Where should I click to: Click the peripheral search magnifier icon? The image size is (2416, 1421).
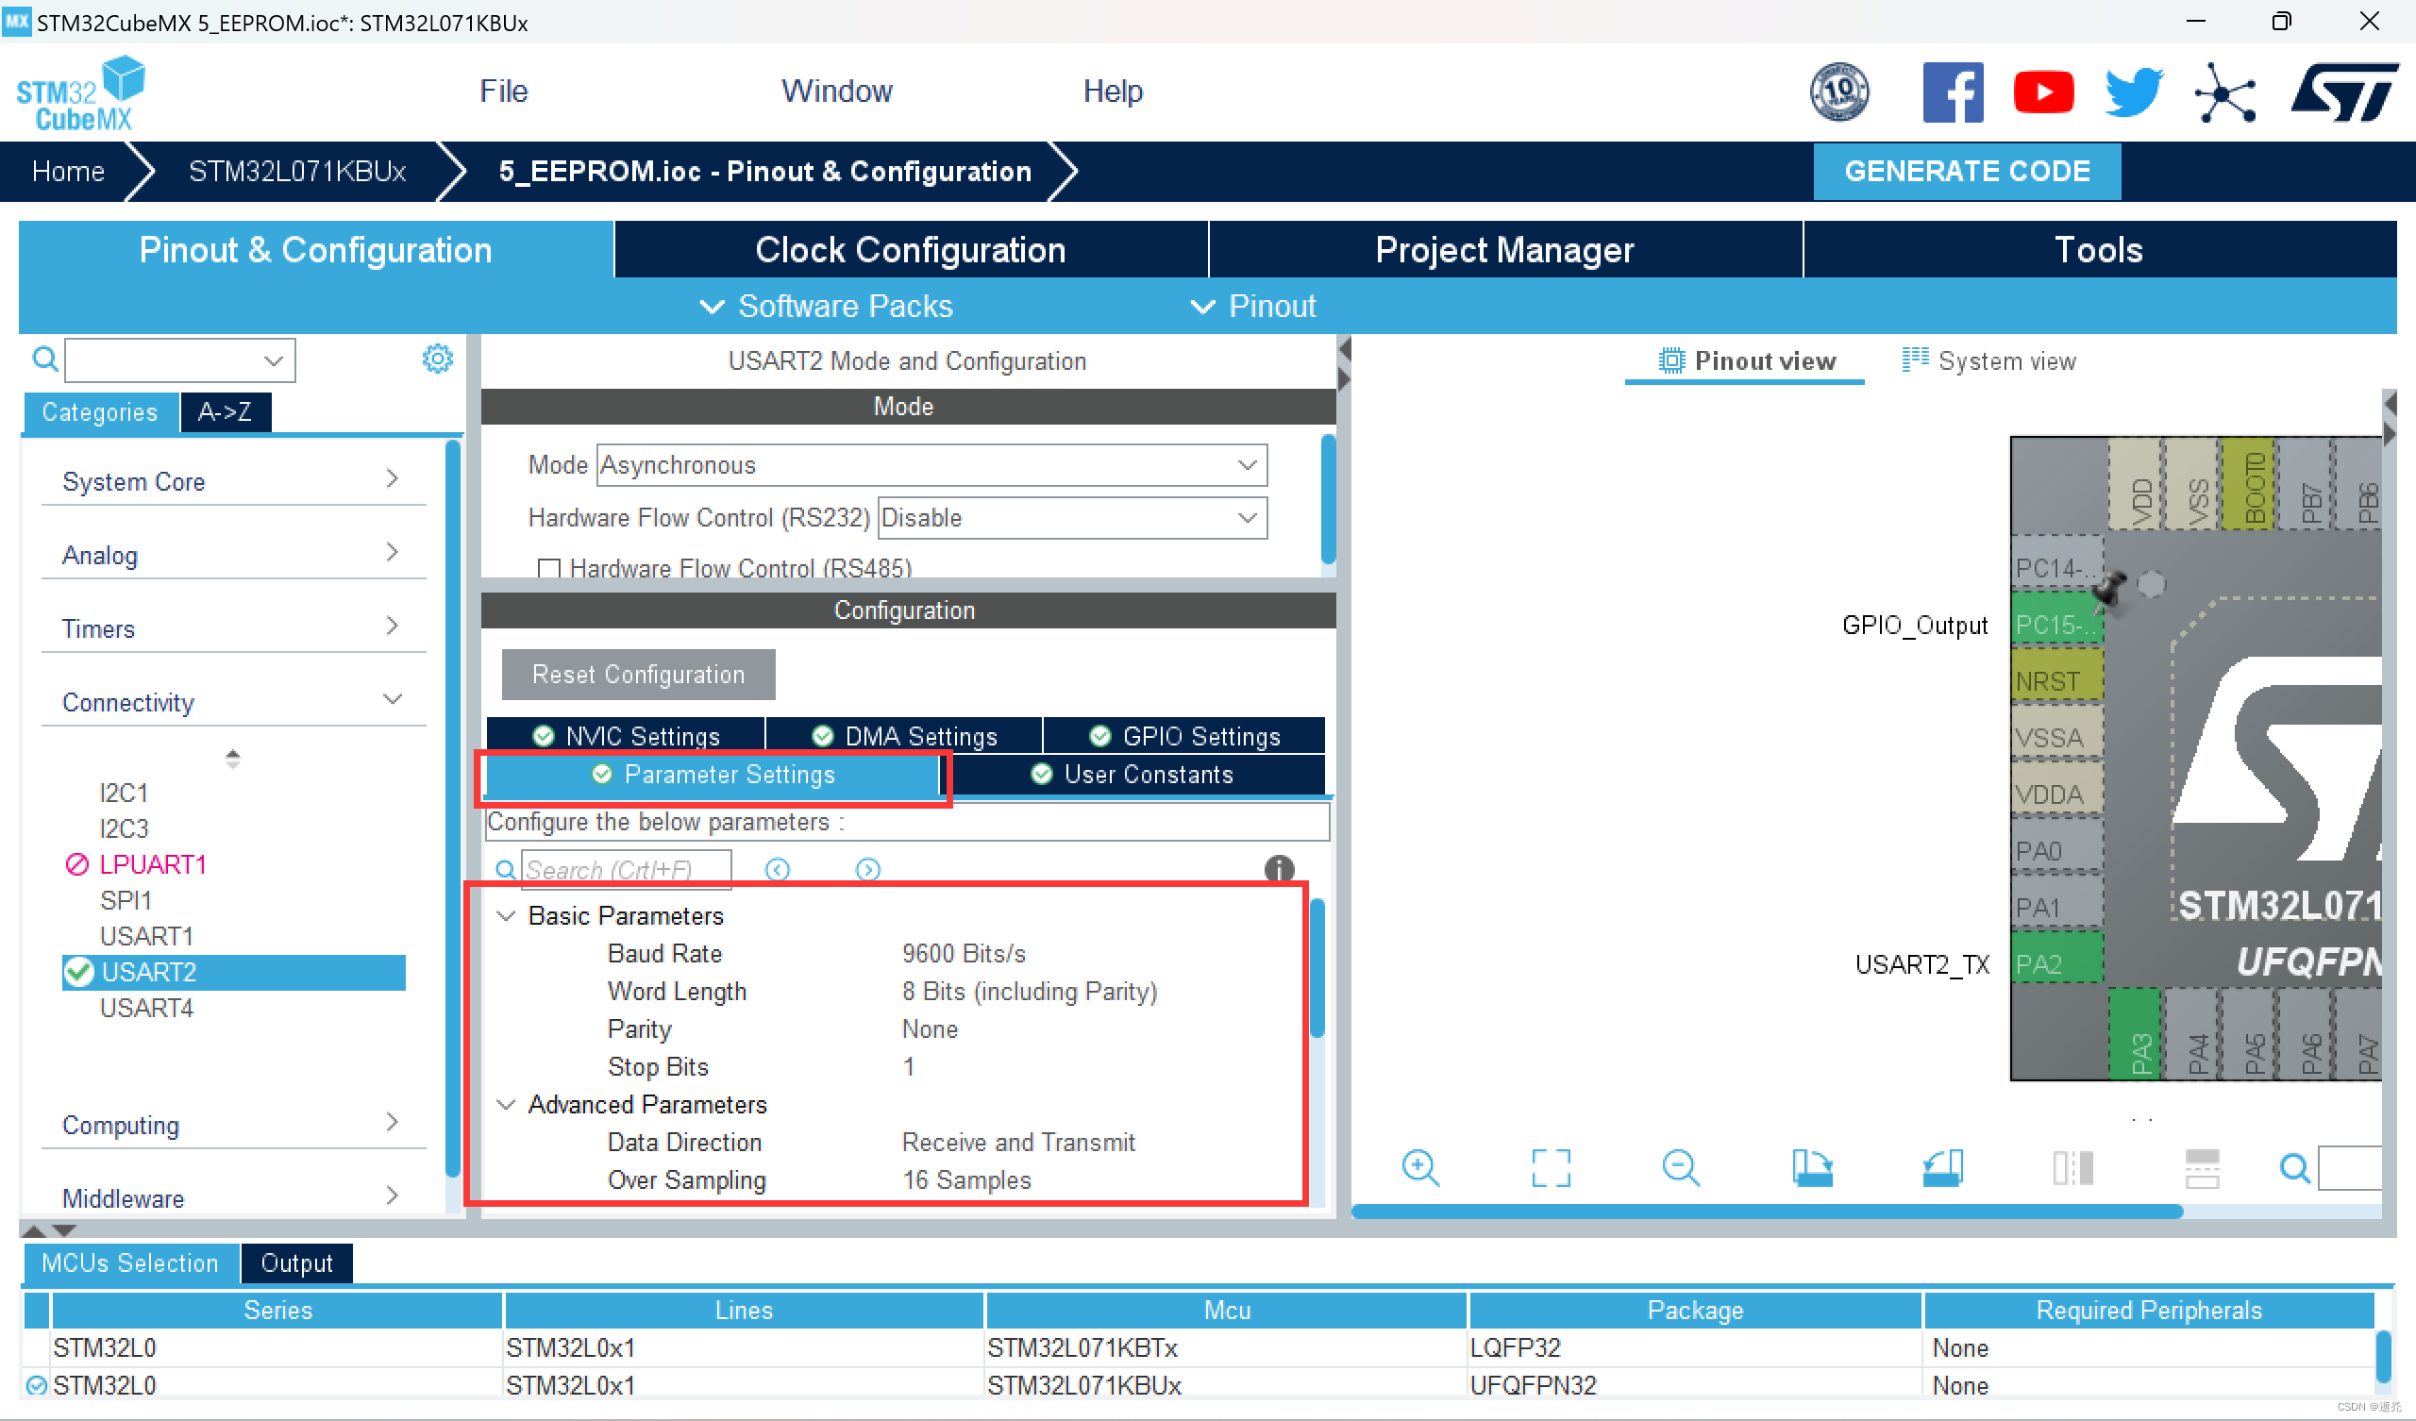[44, 359]
